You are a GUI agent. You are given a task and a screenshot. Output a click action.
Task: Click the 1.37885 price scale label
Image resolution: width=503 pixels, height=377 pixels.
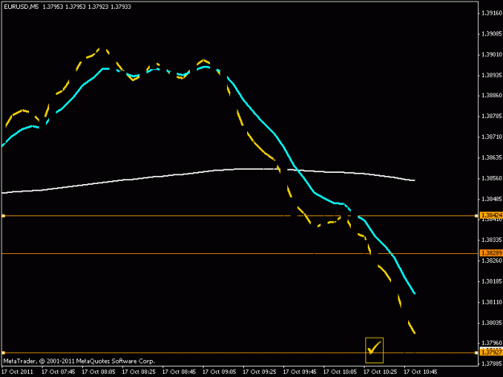[x=492, y=364]
